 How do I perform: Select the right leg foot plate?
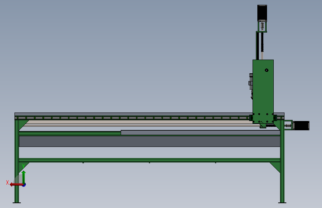coord(282,203)
